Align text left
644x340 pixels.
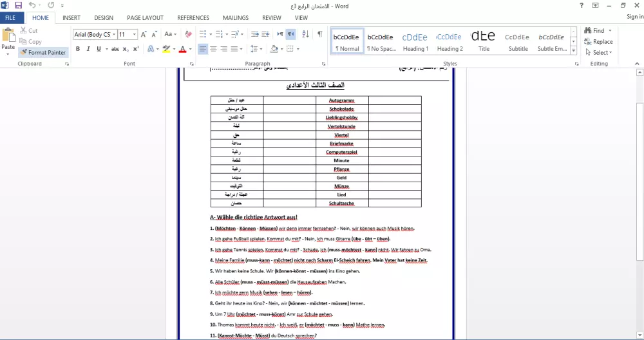[x=202, y=49]
